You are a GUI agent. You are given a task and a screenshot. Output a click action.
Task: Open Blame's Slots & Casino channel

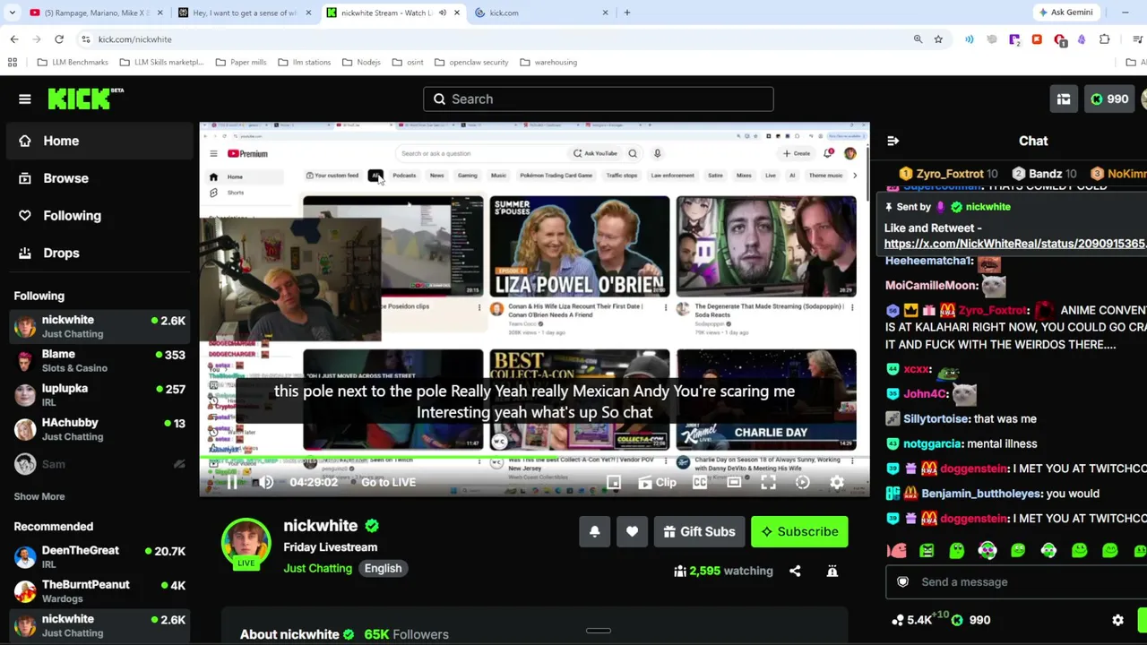(x=99, y=361)
